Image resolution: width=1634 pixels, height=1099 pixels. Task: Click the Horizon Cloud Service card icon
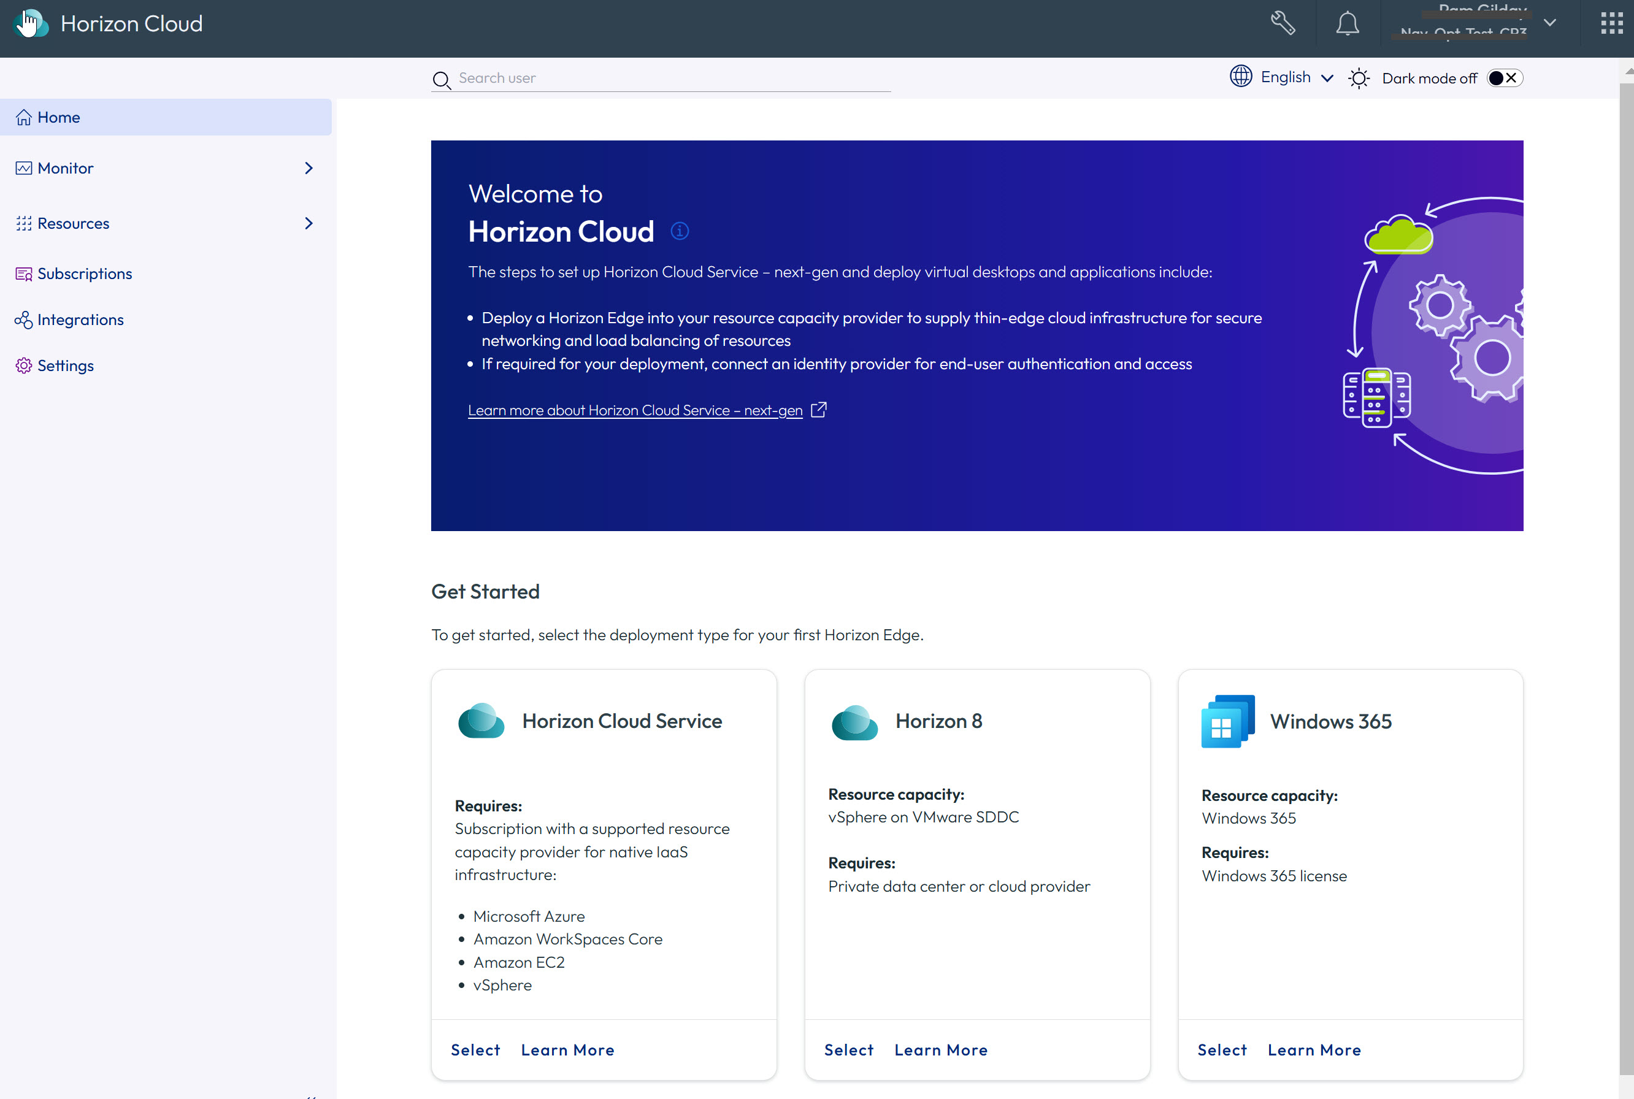pos(481,721)
